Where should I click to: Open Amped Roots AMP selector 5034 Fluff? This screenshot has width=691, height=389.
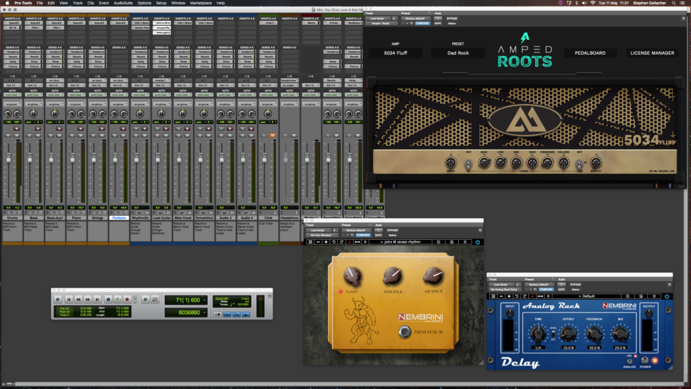coord(395,53)
